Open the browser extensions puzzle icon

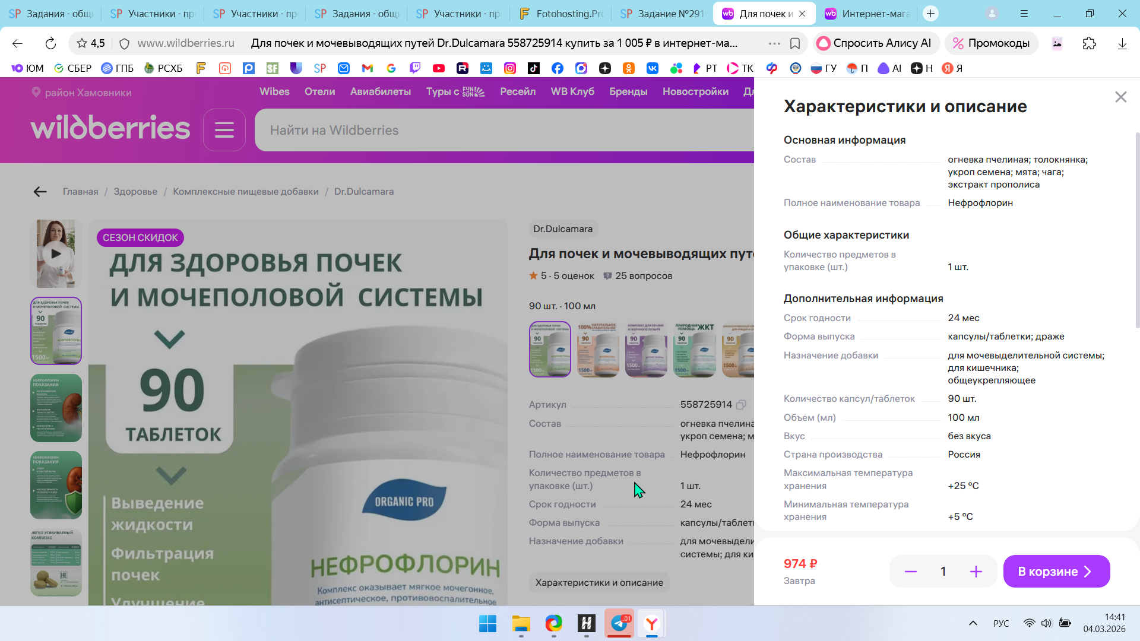point(1089,43)
